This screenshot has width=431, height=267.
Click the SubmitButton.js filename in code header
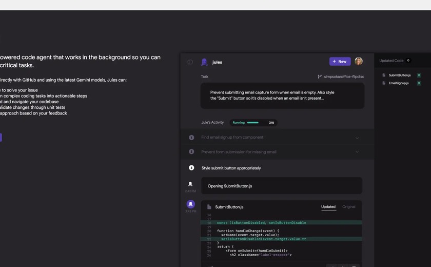point(229,207)
